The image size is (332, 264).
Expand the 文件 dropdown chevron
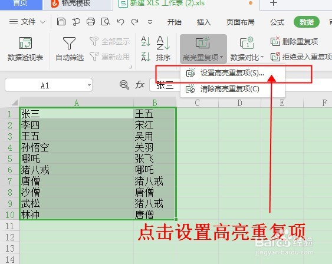click(x=43, y=22)
